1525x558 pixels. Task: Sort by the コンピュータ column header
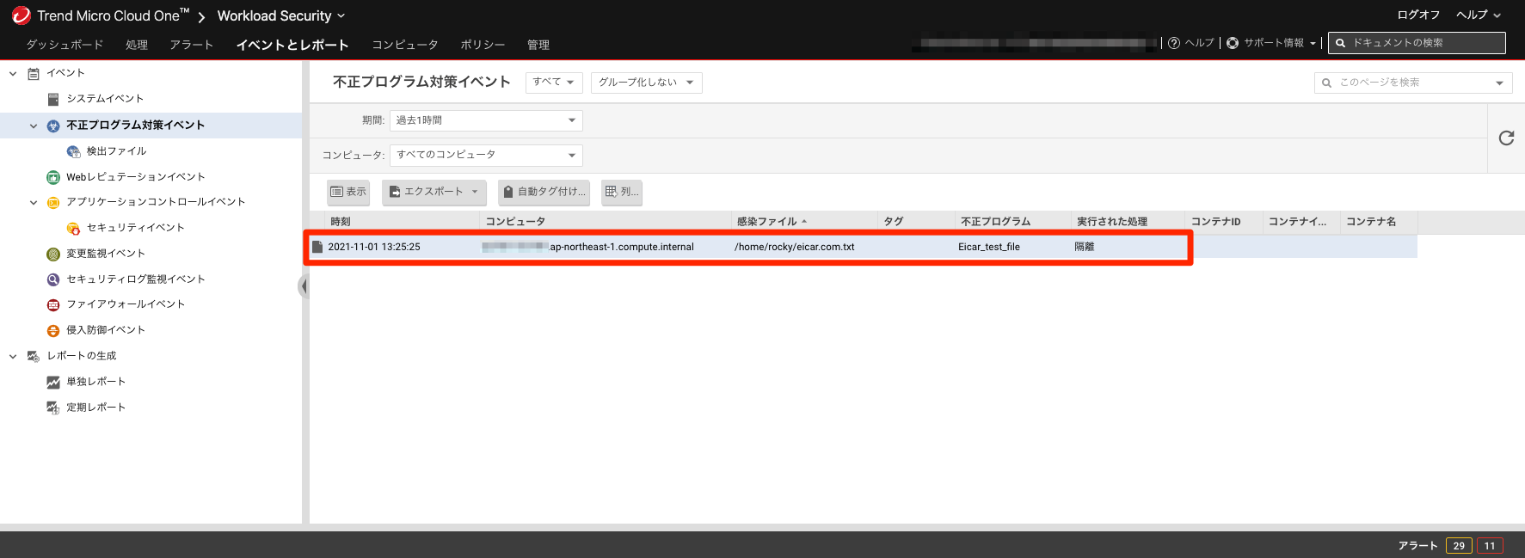tap(606, 222)
